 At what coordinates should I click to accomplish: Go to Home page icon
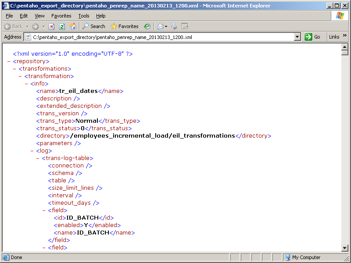[73, 26]
